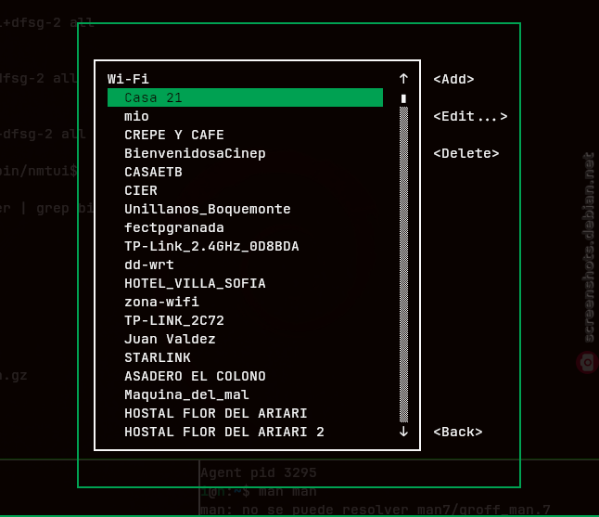Select BienvenidosaCinep in the list
Screen dimensions: 599x517
pyautogui.click(x=245, y=153)
